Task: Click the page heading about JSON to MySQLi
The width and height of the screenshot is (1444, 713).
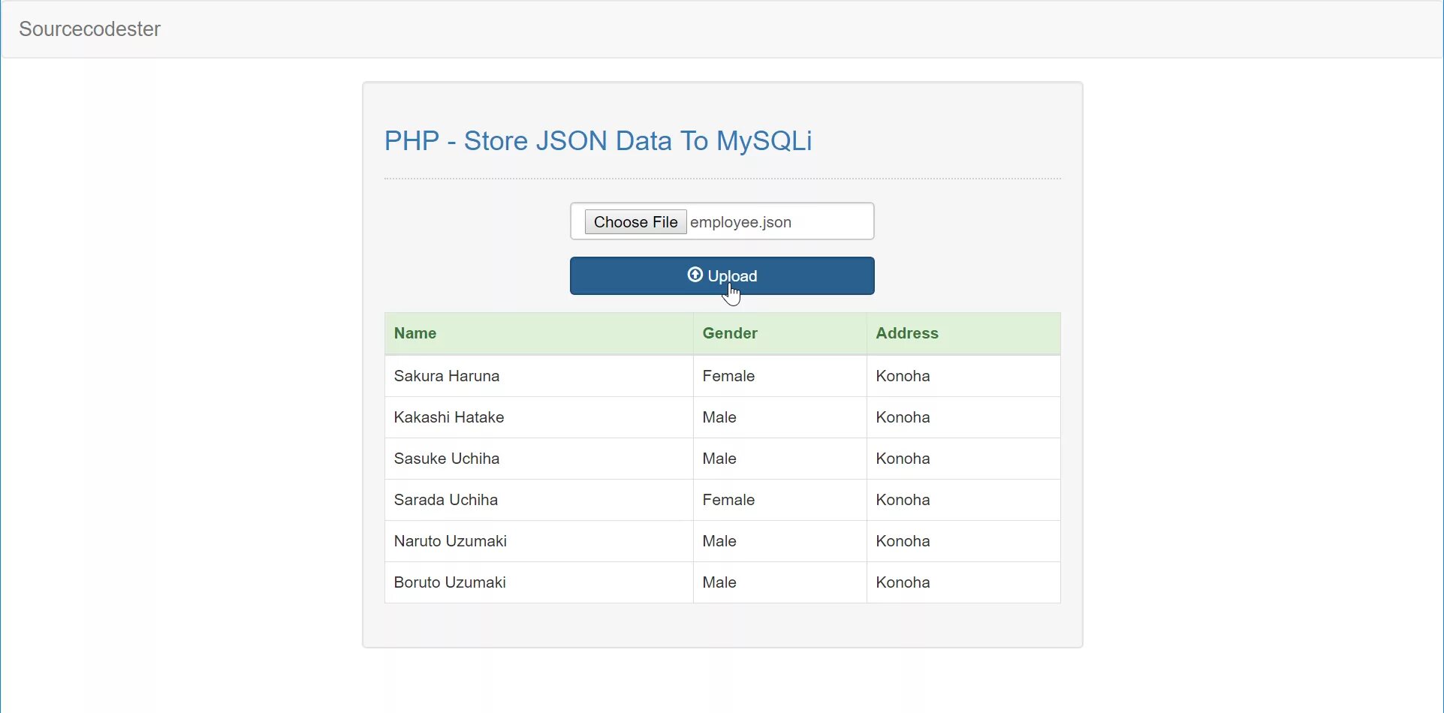Action: pos(598,141)
